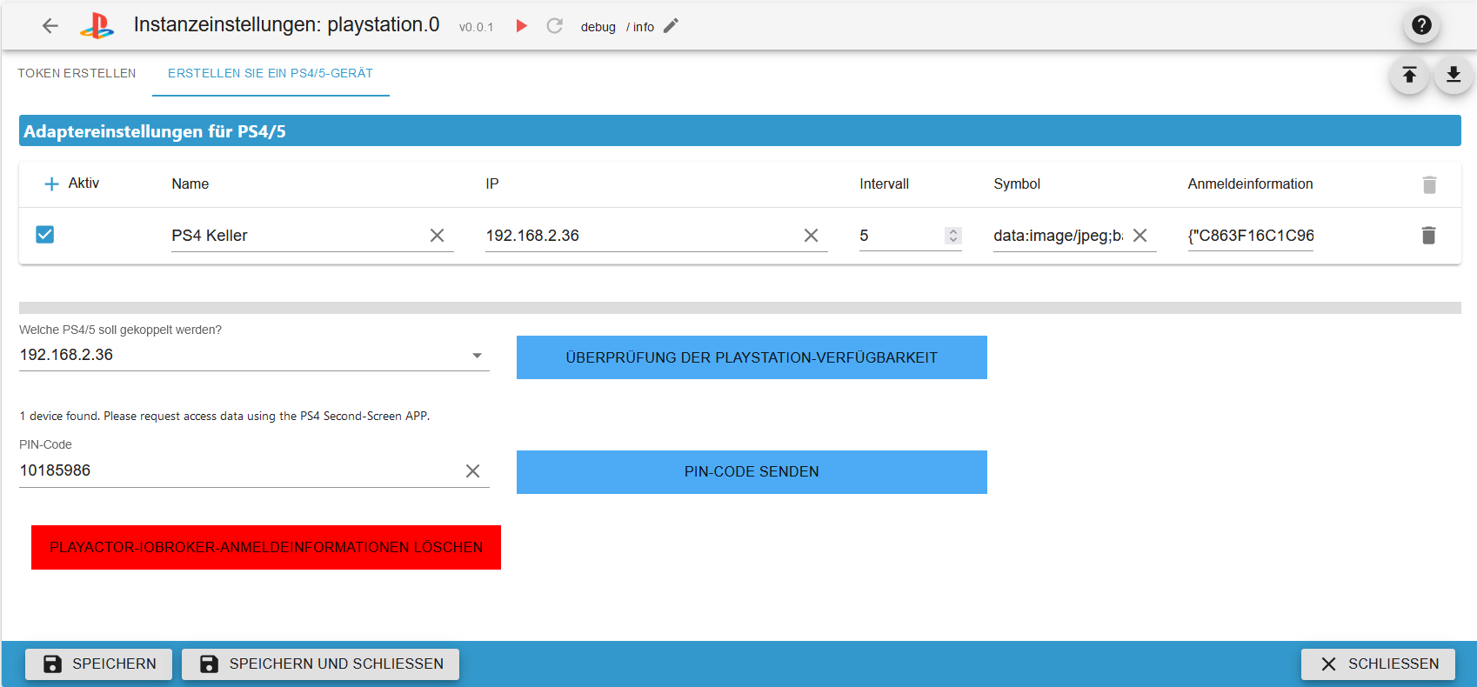Click Speichern und Schliessen button
Screen dimensions: 1477x687
tap(320, 664)
